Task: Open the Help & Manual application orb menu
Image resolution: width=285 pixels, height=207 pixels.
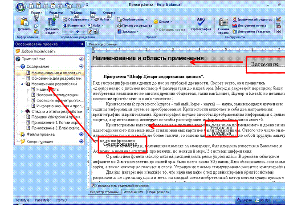Action: tap(20, 7)
